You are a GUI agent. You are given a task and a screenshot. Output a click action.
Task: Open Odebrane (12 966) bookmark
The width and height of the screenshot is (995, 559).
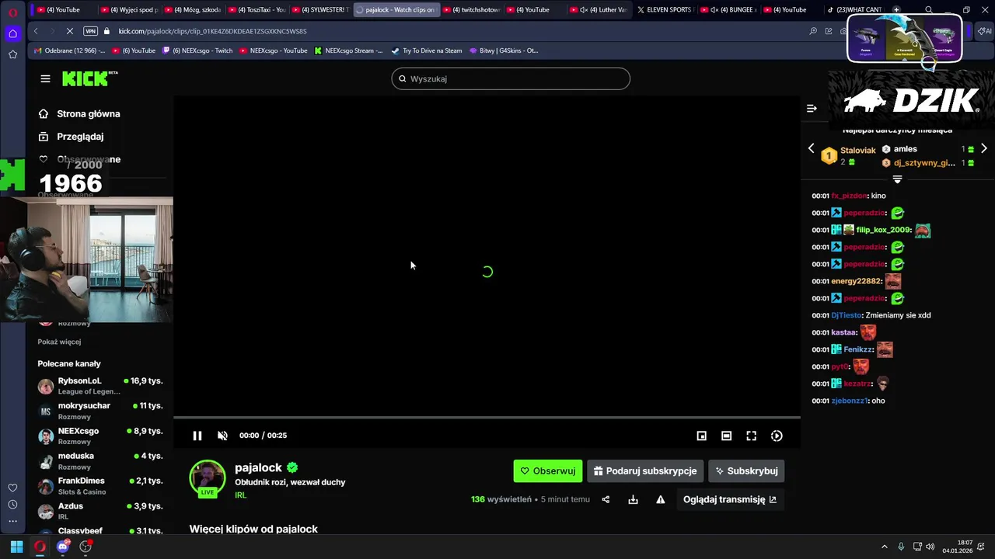click(70, 50)
